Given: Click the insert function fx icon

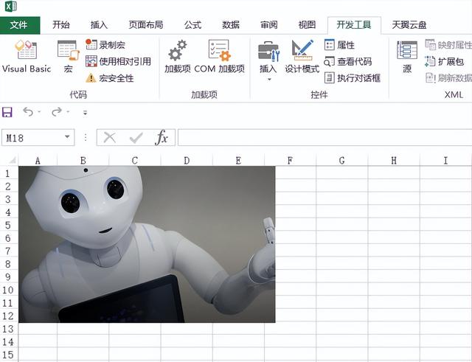Looking at the screenshot, I should [x=162, y=137].
